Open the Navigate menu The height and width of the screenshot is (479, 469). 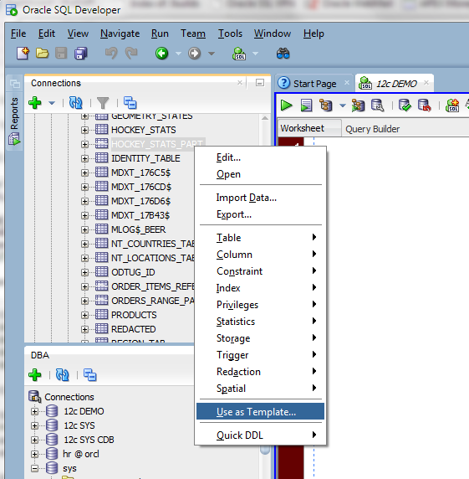point(120,33)
